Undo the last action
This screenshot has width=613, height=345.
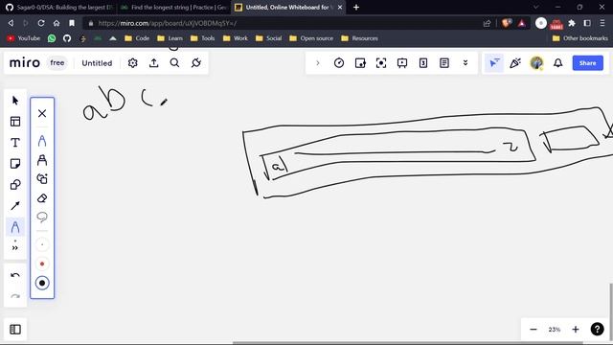point(15,275)
